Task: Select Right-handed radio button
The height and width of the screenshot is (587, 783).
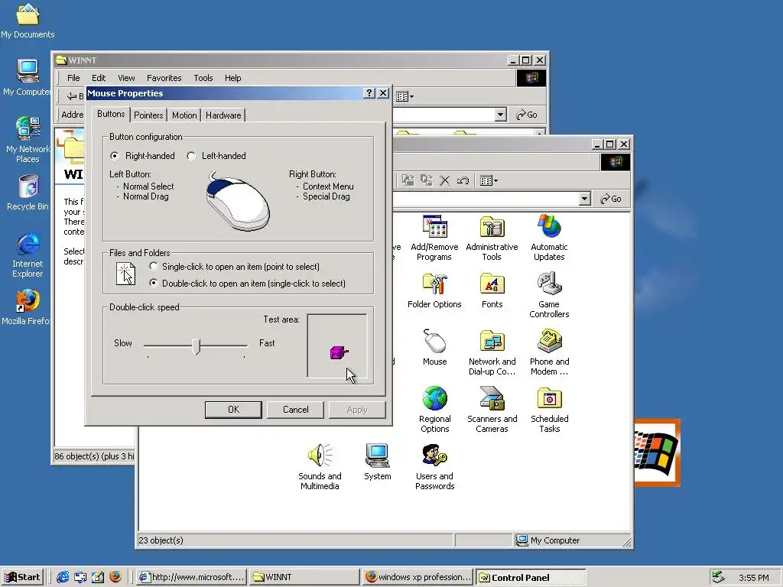Action: (115, 156)
